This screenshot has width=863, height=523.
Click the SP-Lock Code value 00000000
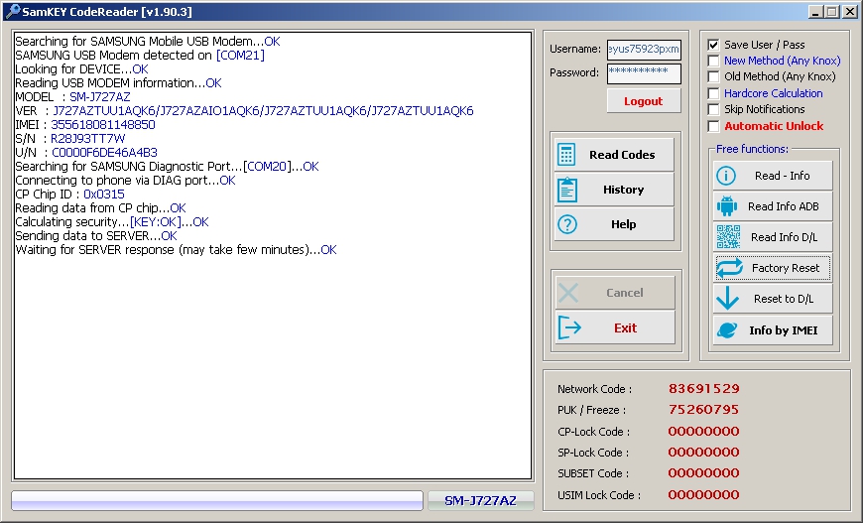(x=704, y=452)
